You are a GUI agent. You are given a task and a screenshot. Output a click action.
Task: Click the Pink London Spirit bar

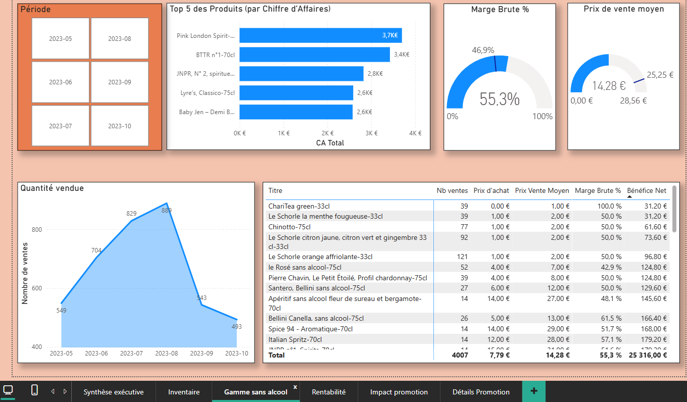(x=320, y=35)
